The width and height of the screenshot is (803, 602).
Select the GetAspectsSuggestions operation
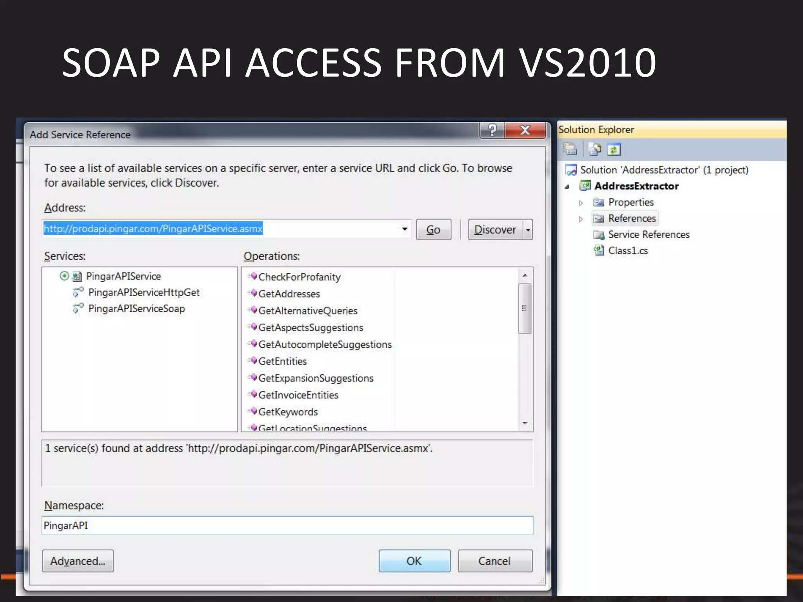point(311,328)
